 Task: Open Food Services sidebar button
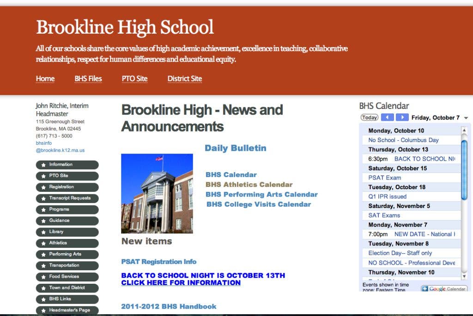(x=67, y=276)
